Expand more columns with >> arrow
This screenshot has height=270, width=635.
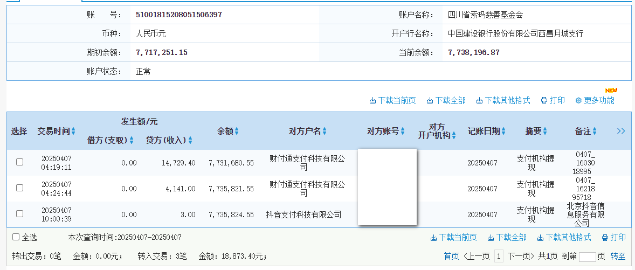coord(621,131)
